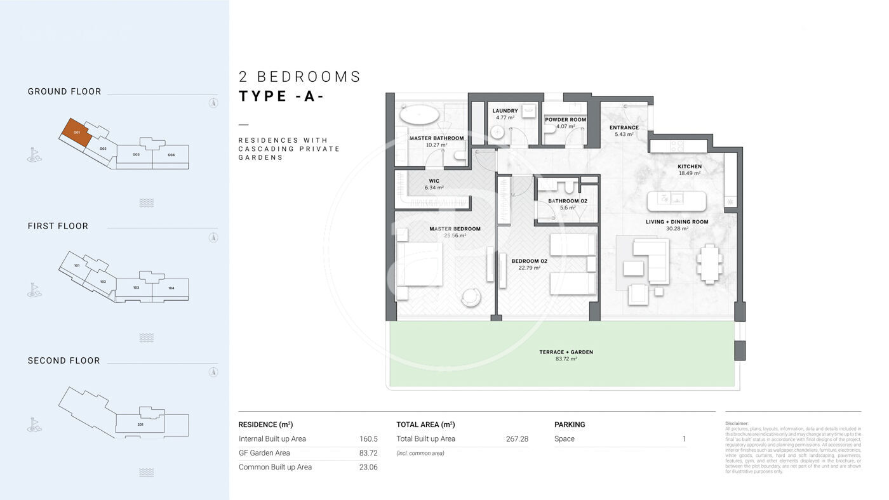This screenshot has height=500, width=889.
Task: Click the Total Built up Area value 267.28
Action: 516,439
